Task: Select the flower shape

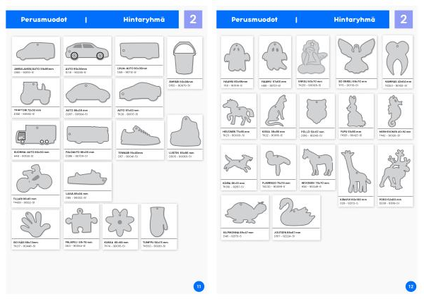Action: [x=120, y=222]
